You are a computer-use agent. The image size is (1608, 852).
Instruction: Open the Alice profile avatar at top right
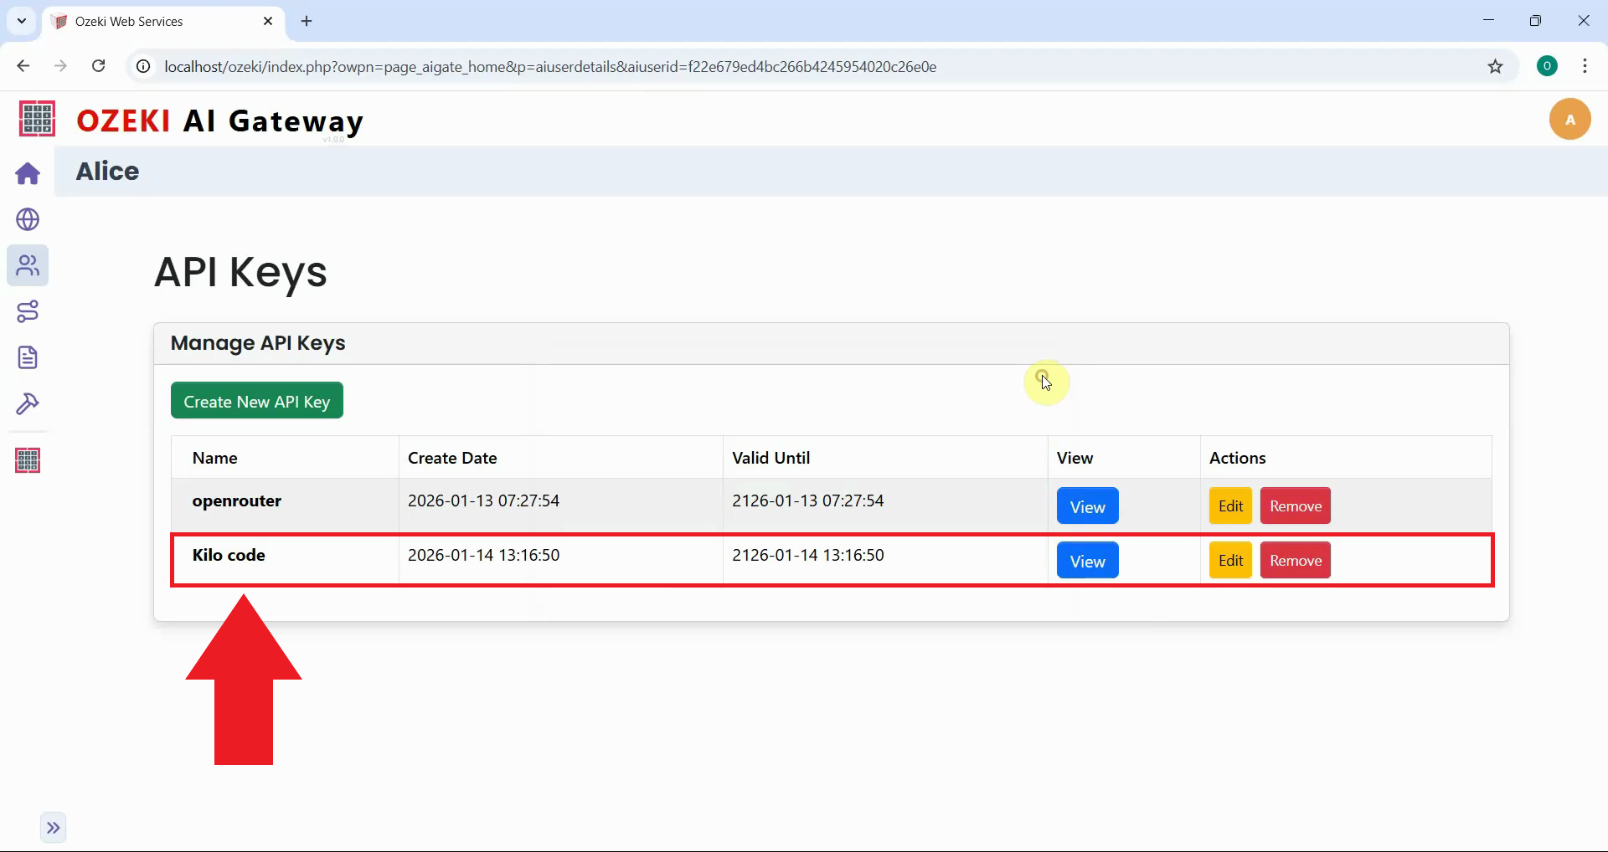(x=1570, y=119)
